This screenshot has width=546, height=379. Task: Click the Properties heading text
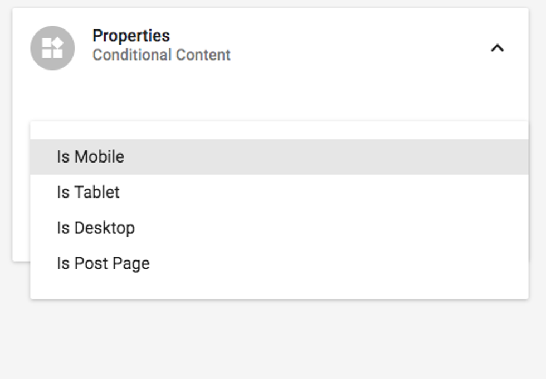point(131,36)
